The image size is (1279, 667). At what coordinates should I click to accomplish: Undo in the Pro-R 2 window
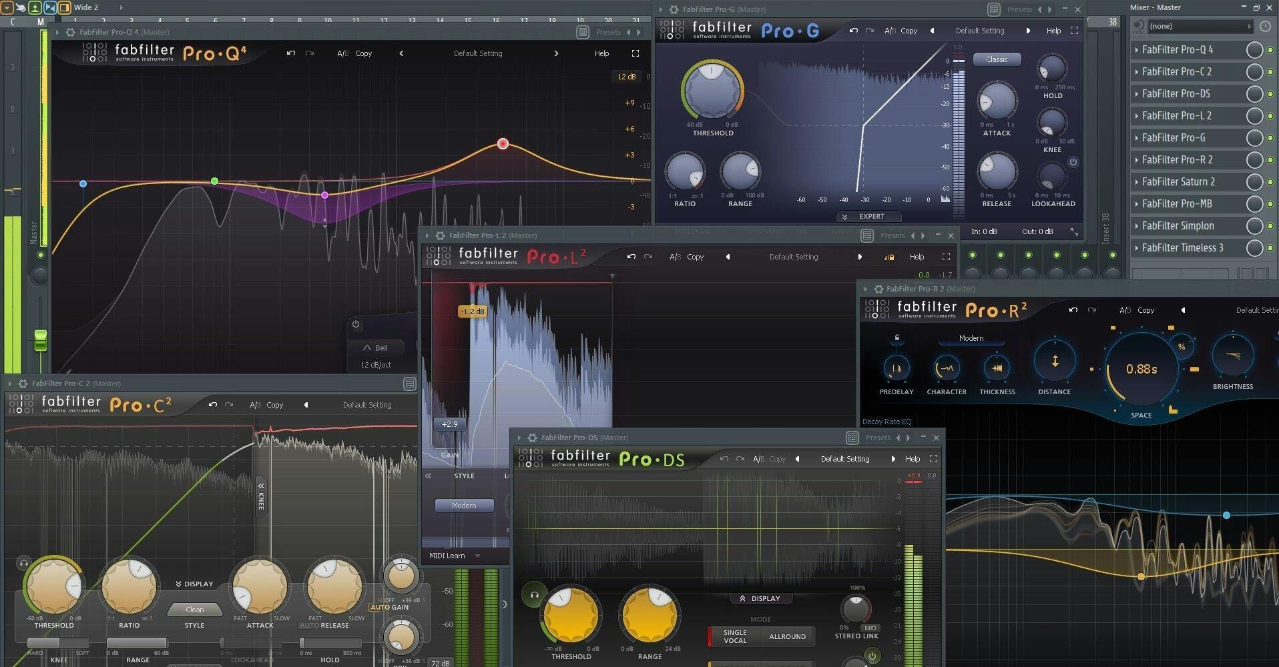[1073, 310]
